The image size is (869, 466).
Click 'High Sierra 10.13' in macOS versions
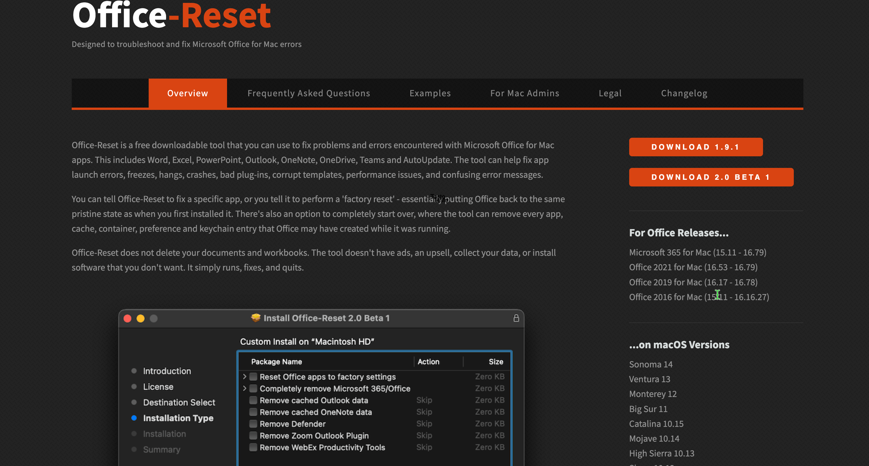tap(661, 454)
